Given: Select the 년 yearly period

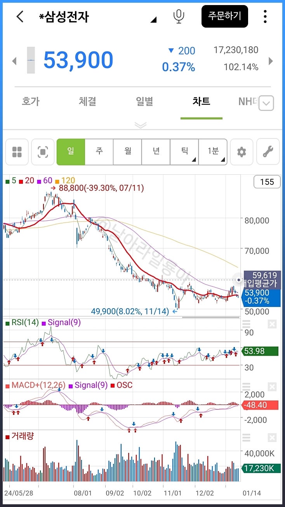Looking at the screenshot, I should [x=156, y=152].
